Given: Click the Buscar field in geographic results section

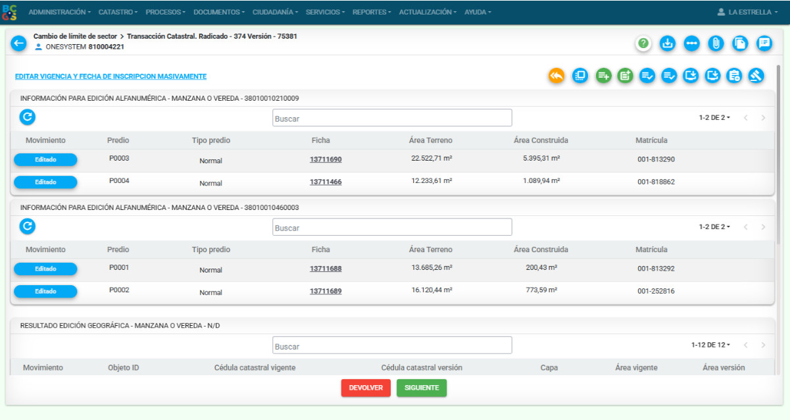Looking at the screenshot, I should [x=392, y=346].
